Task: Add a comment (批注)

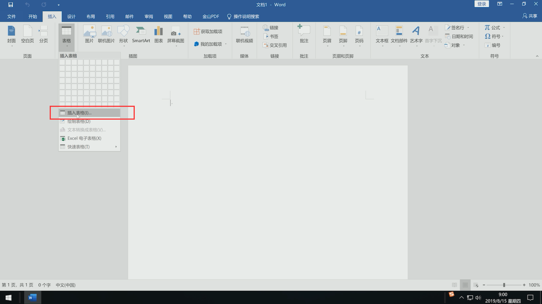Action: [x=304, y=35]
